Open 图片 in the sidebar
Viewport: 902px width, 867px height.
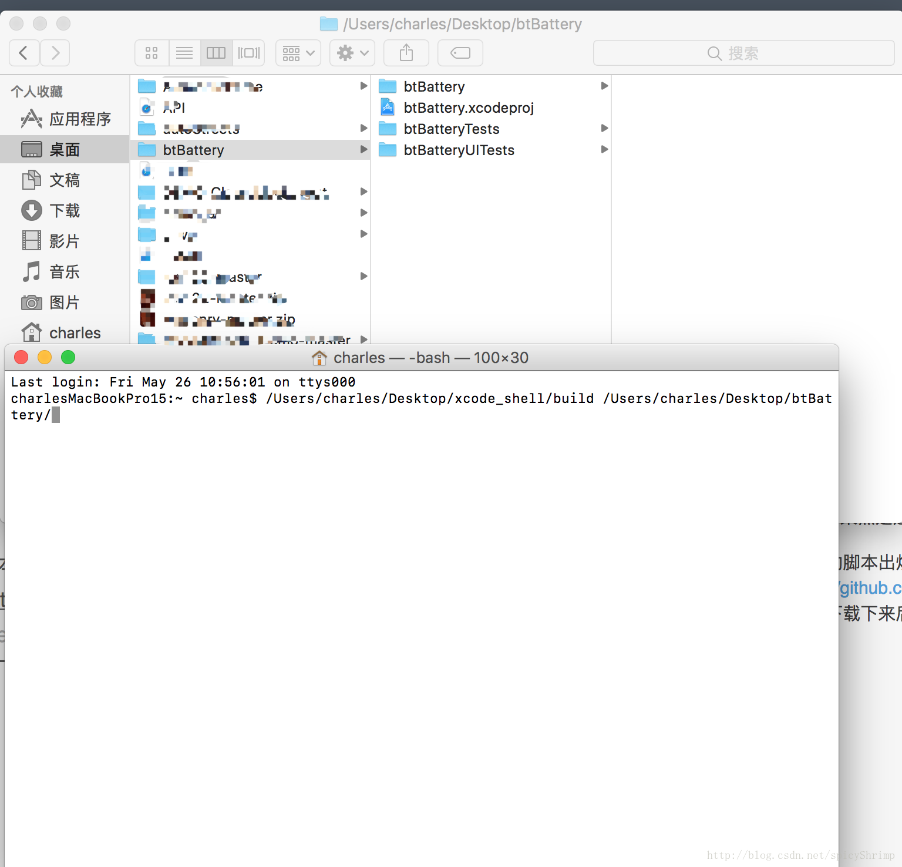tap(65, 303)
